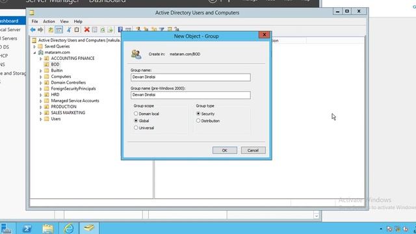Click OK to create the group
This screenshot has width=416, height=234.
(x=225, y=150)
